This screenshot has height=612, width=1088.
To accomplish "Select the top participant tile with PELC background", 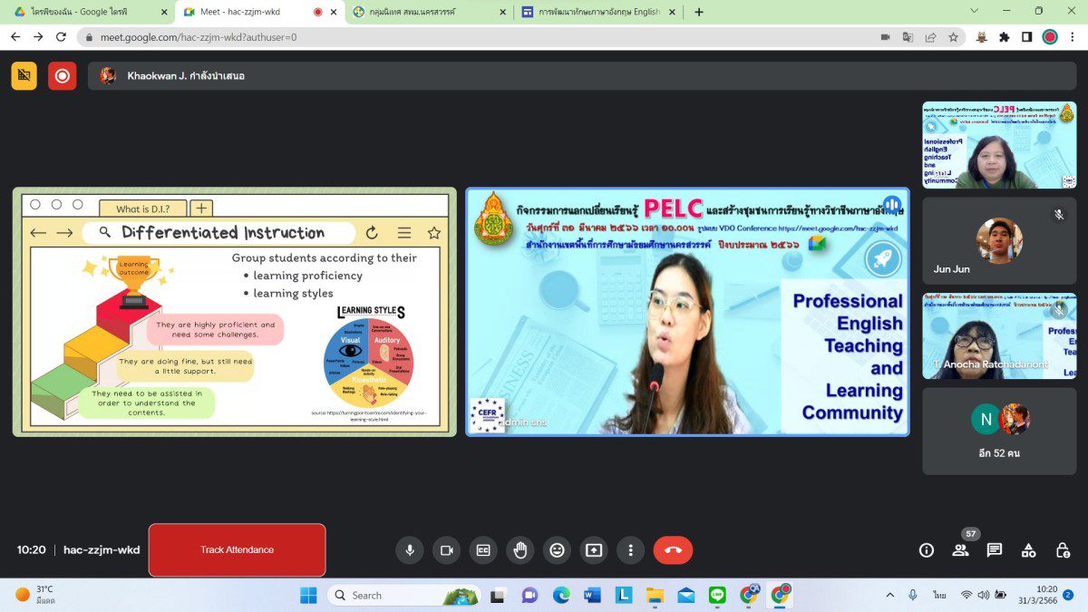I will click(999, 145).
